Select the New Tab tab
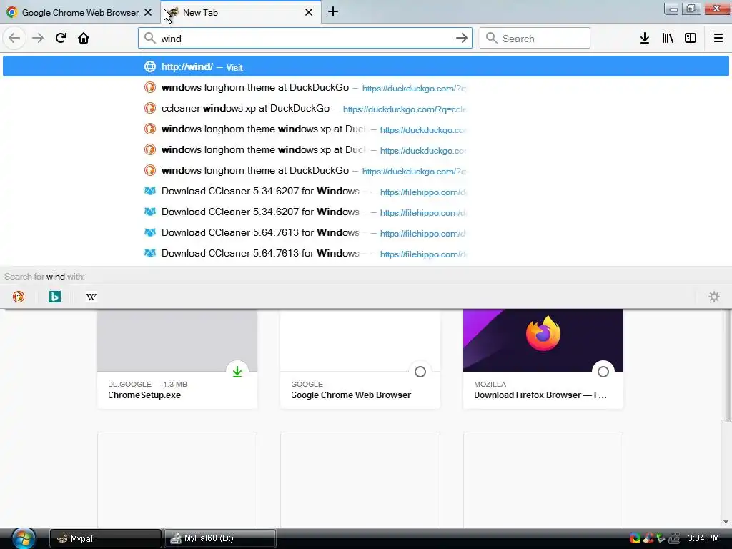Image resolution: width=732 pixels, height=549 pixels. 240,13
